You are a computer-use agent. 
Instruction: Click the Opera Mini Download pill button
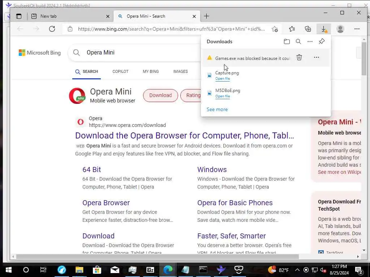pyautogui.click(x=160, y=95)
